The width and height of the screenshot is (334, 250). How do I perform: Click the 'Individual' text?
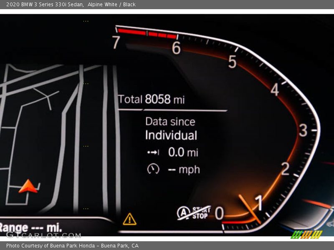[171, 135]
